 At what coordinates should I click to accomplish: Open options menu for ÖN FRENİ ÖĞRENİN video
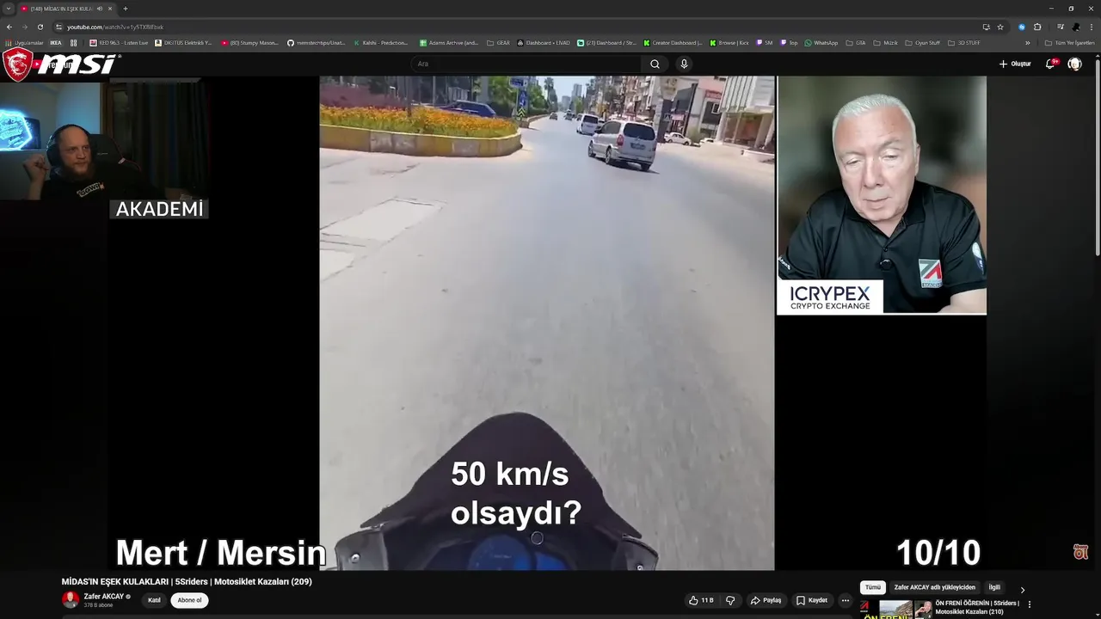[x=1030, y=604]
